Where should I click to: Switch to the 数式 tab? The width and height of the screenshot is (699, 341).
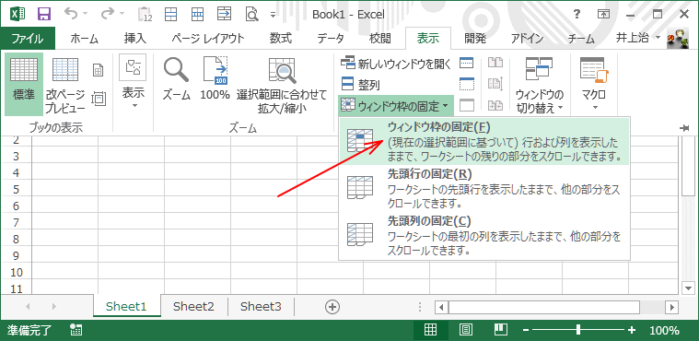[280, 39]
